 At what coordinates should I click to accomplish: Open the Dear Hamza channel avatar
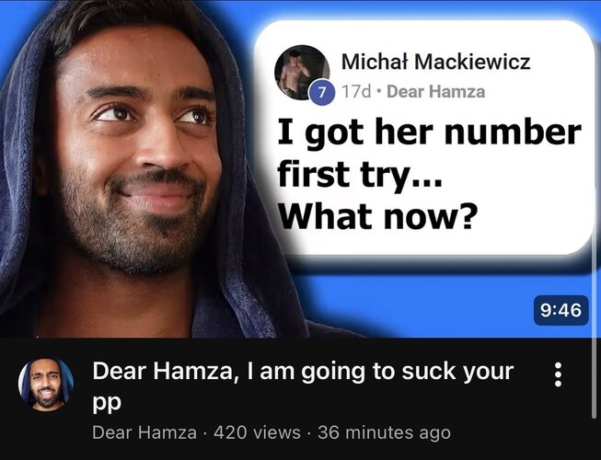point(46,385)
